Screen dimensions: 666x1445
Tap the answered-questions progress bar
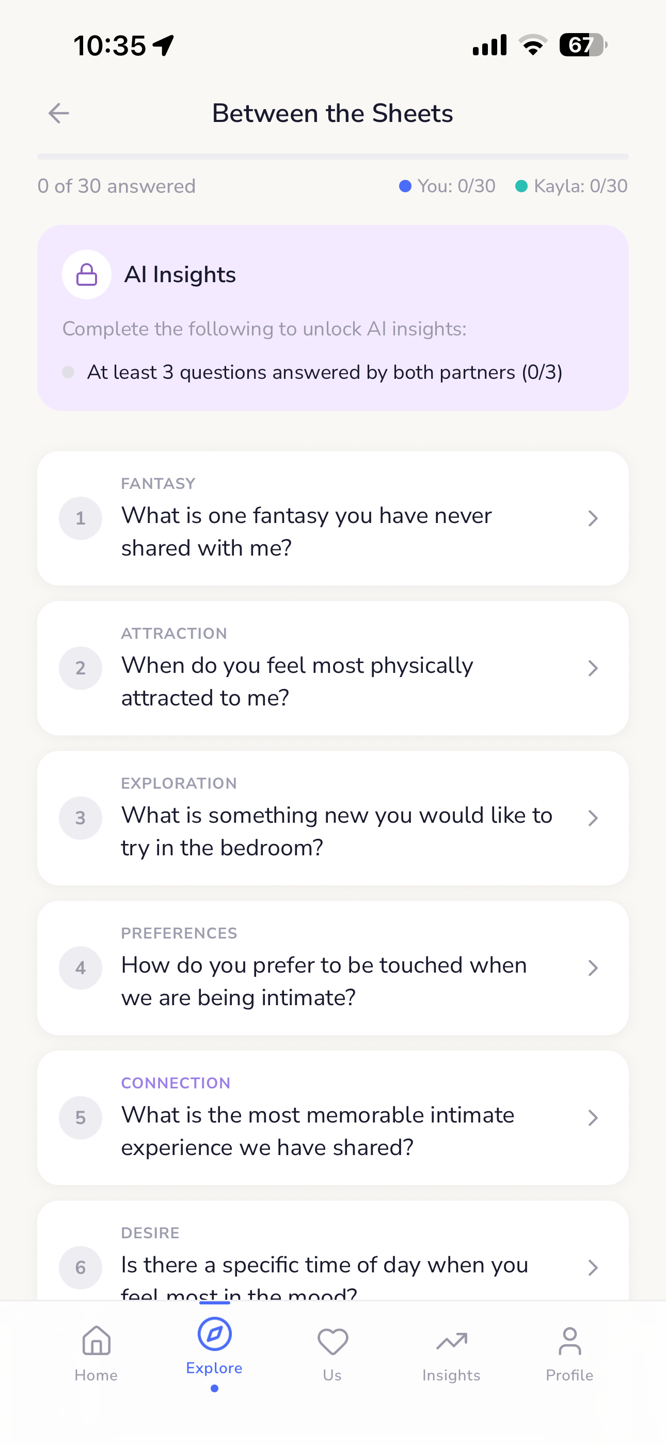tap(332, 157)
